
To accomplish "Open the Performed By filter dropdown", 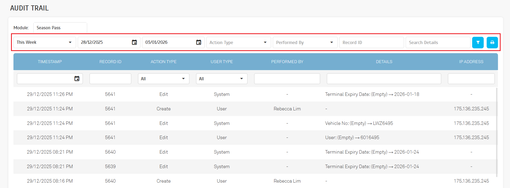I will (x=305, y=42).
